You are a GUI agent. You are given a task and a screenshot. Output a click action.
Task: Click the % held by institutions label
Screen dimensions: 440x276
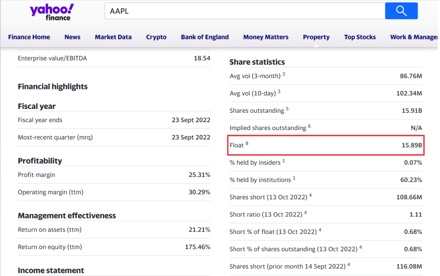tap(263, 180)
